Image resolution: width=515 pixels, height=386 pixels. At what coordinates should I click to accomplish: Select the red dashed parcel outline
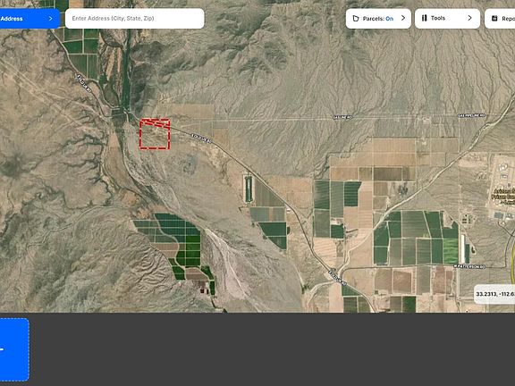pyautogui.click(x=155, y=134)
